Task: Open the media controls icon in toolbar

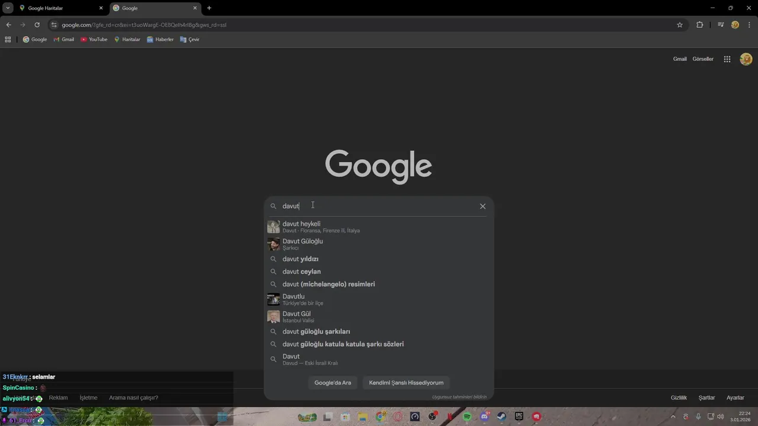Action: point(721,25)
